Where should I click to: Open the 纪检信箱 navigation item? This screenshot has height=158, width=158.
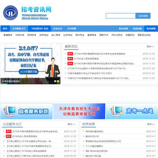(137, 29)
